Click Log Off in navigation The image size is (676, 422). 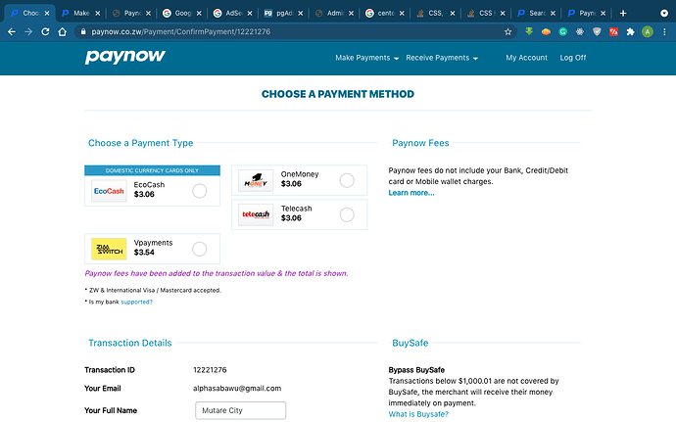572,58
